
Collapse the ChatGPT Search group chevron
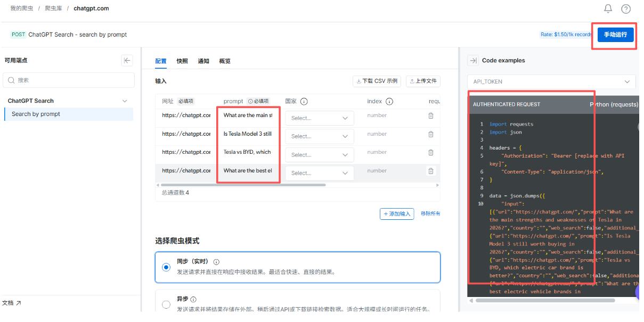[125, 101]
